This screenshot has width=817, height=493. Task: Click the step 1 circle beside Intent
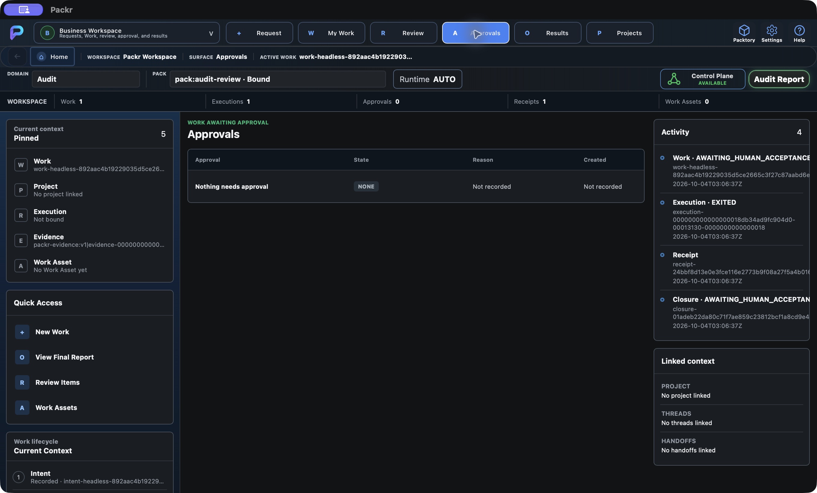coord(19,477)
